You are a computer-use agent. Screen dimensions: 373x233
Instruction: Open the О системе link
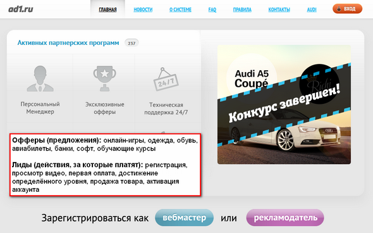(x=180, y=9)
